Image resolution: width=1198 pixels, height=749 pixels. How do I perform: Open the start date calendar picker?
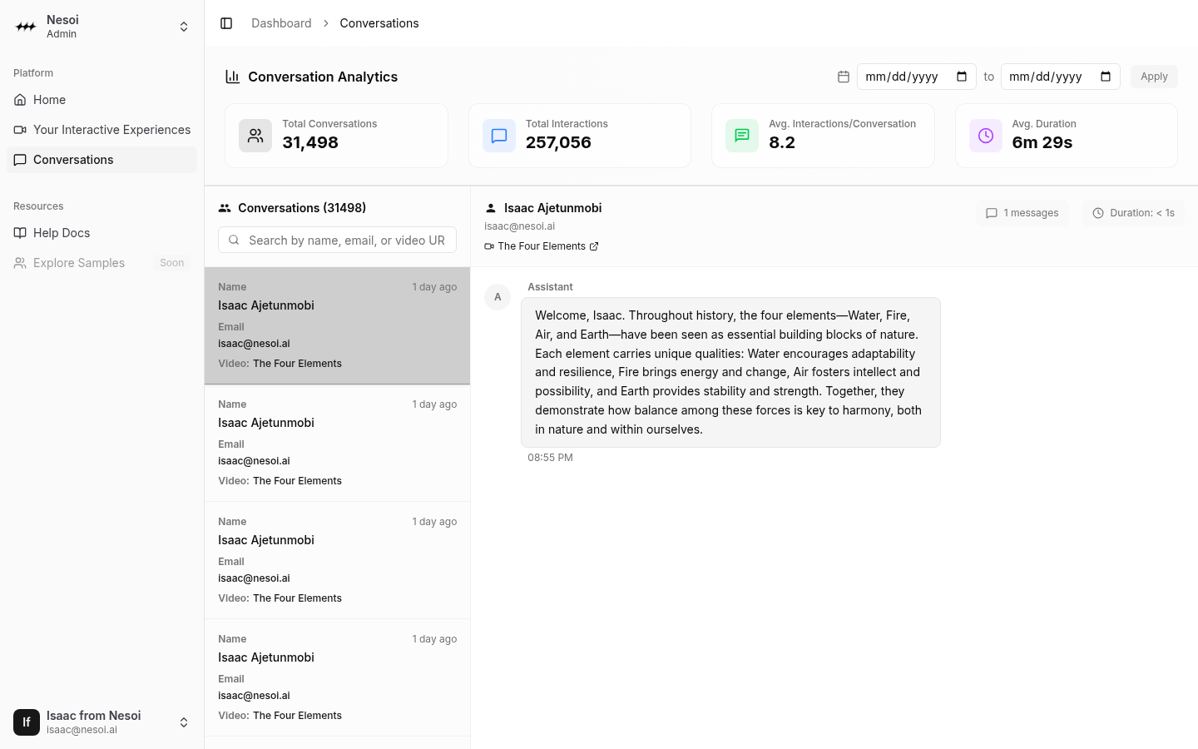(x=962, y=77)
